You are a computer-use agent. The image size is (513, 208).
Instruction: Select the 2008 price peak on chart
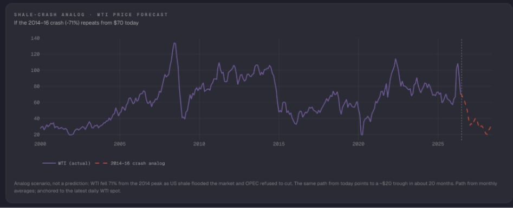point(174,43)
